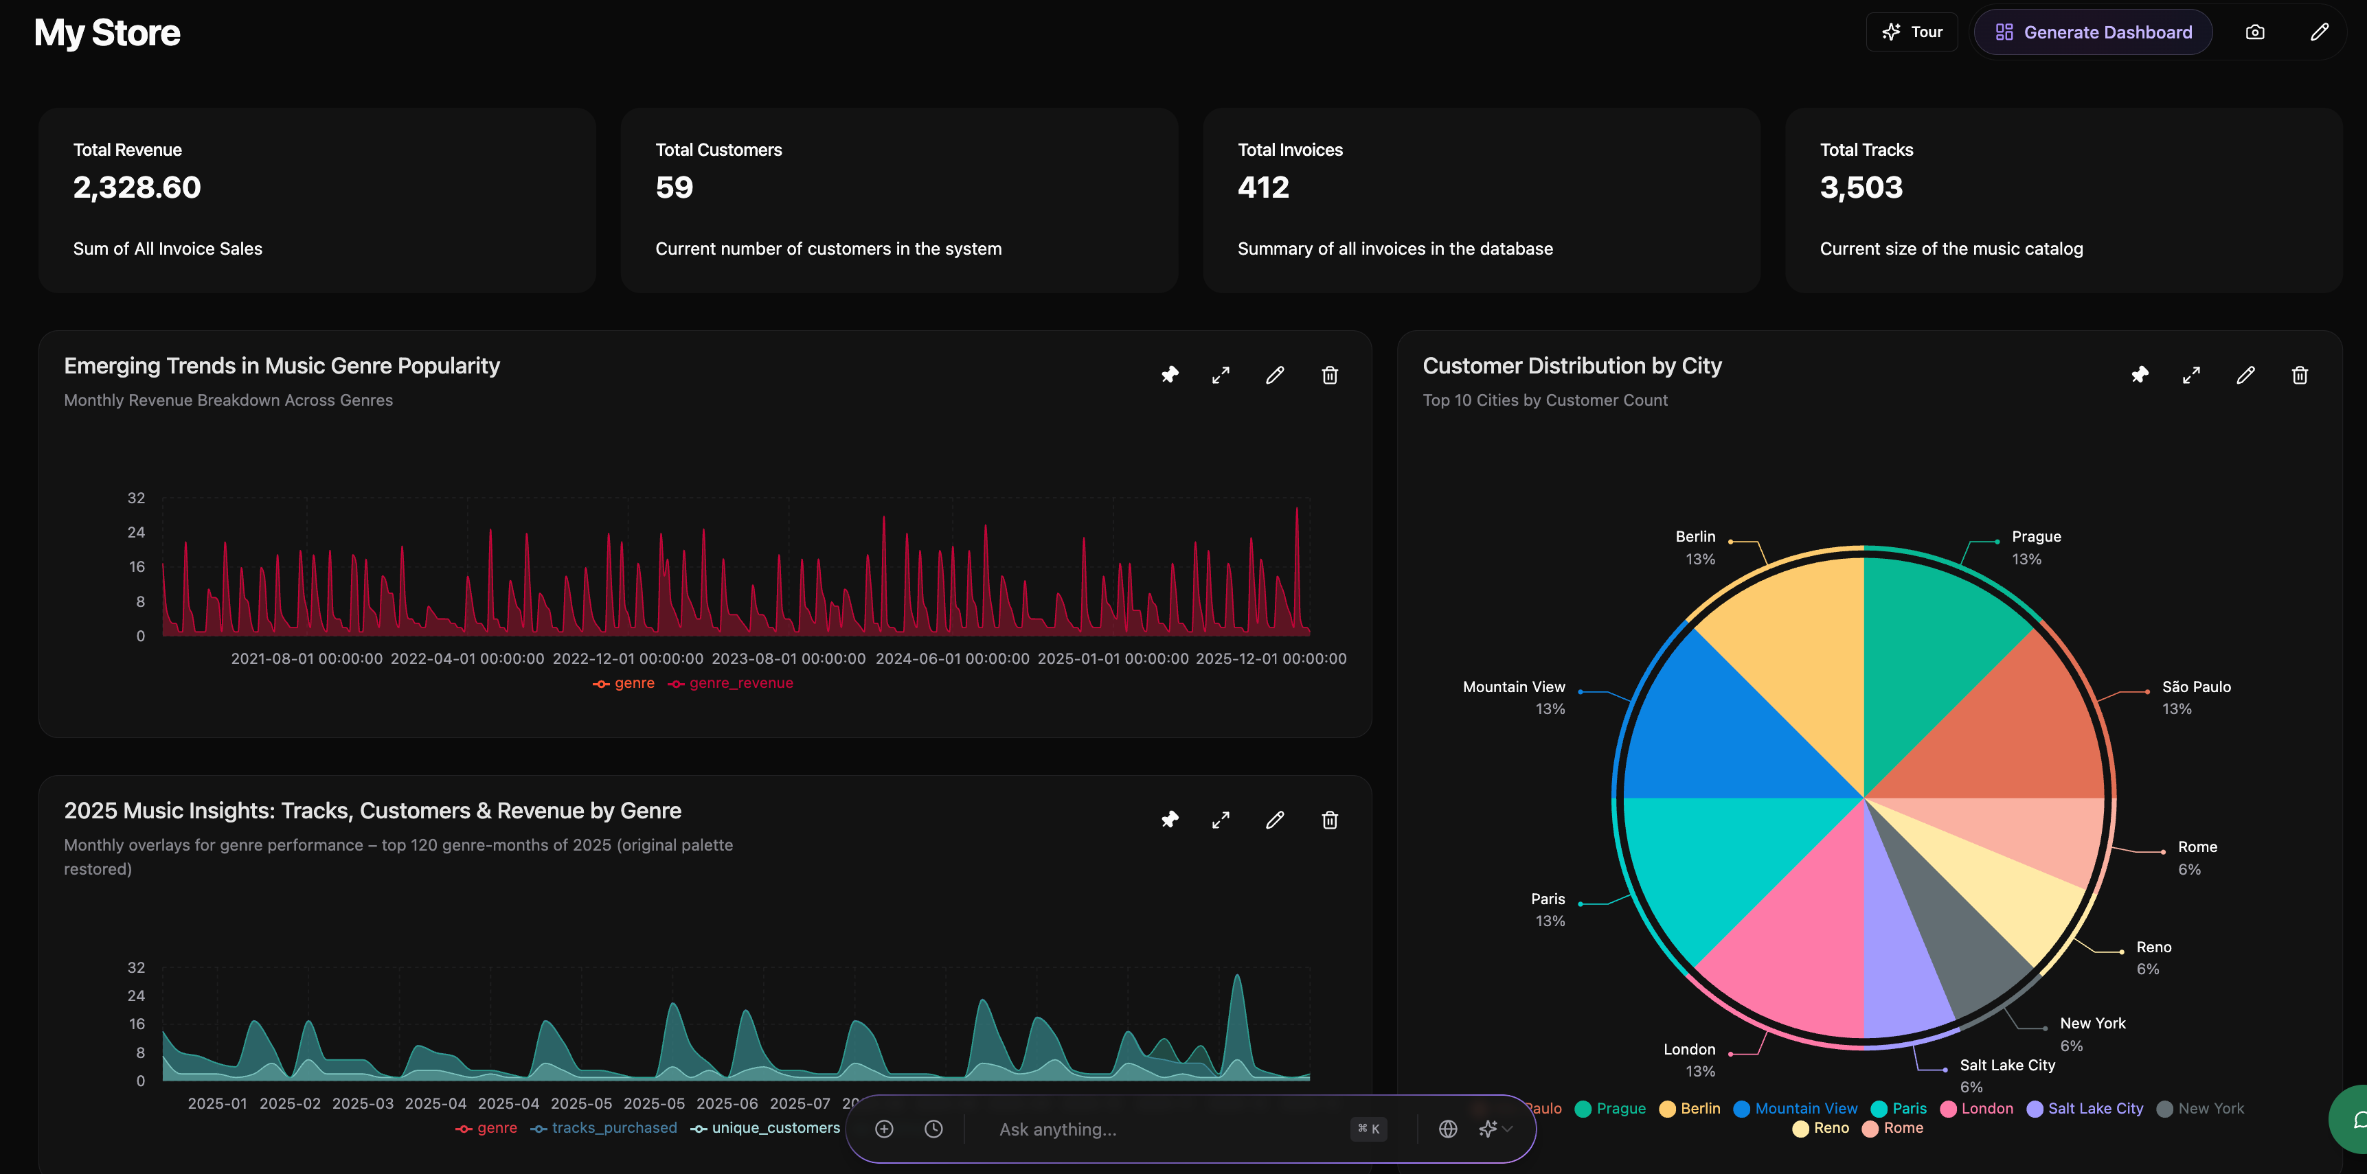Screen dimensions: 2367x1174
Task: Expand the Customer Distribution by City chart
Action: pos(2191,375)
